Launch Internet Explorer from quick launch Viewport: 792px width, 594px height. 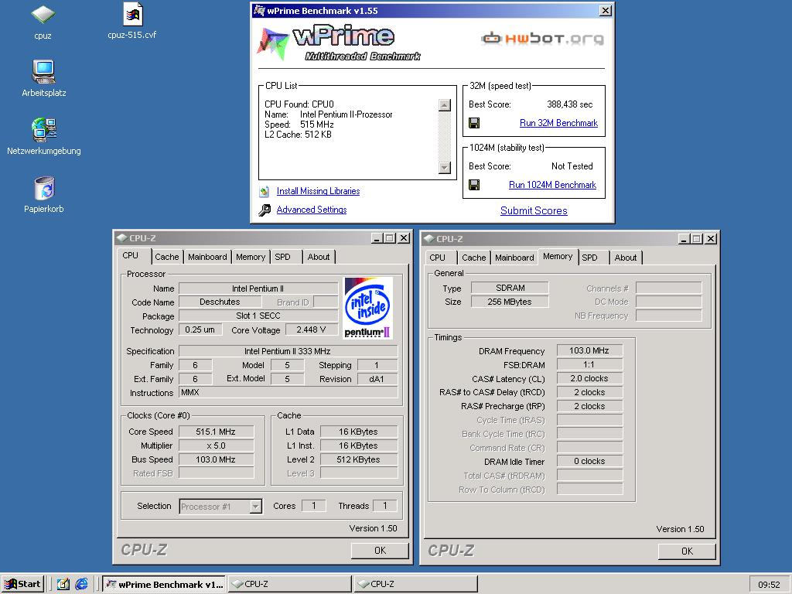pyautogui.click(x=81, y=584)
